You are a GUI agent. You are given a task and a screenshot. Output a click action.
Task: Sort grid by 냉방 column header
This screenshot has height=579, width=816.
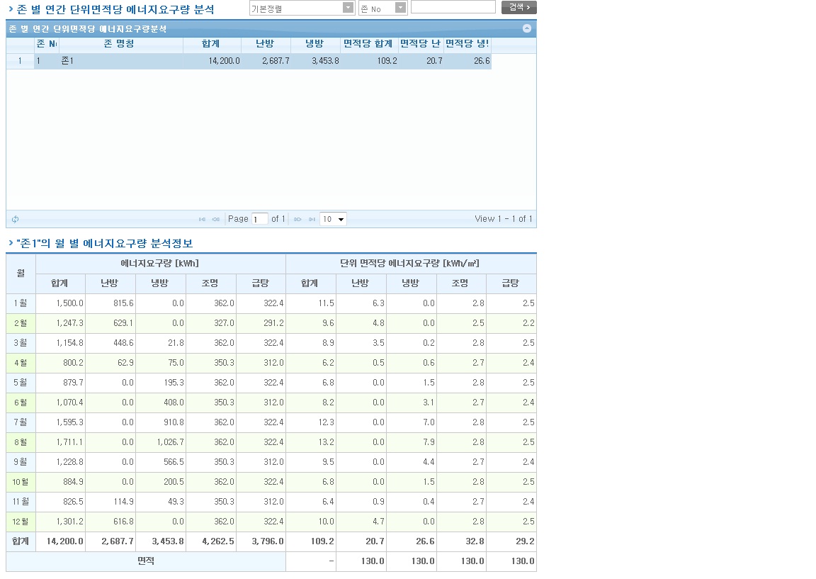tap(314, 44)
